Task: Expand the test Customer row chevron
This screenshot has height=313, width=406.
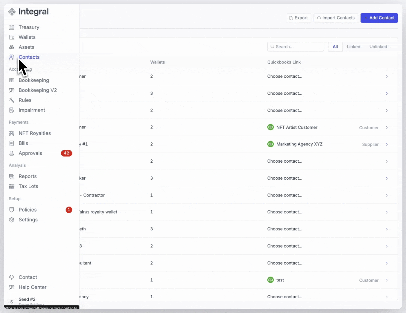Action: (x=387, y=280)
